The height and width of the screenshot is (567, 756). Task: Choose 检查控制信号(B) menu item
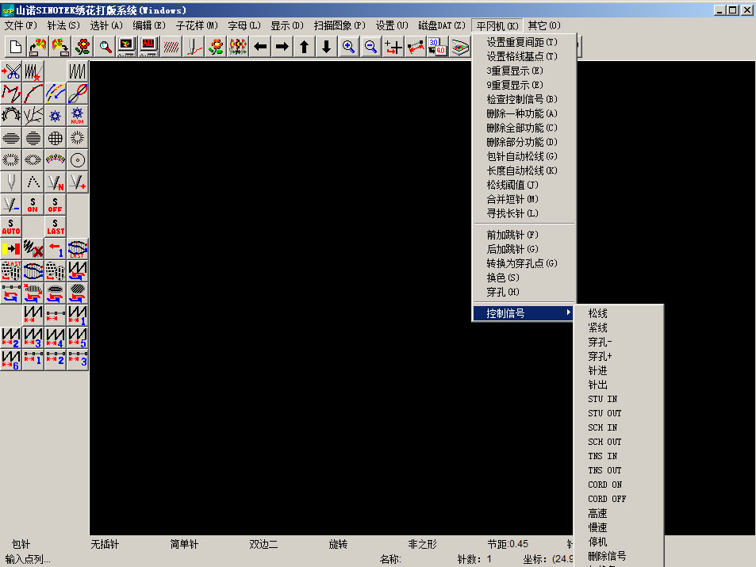[x=521, y=99]
